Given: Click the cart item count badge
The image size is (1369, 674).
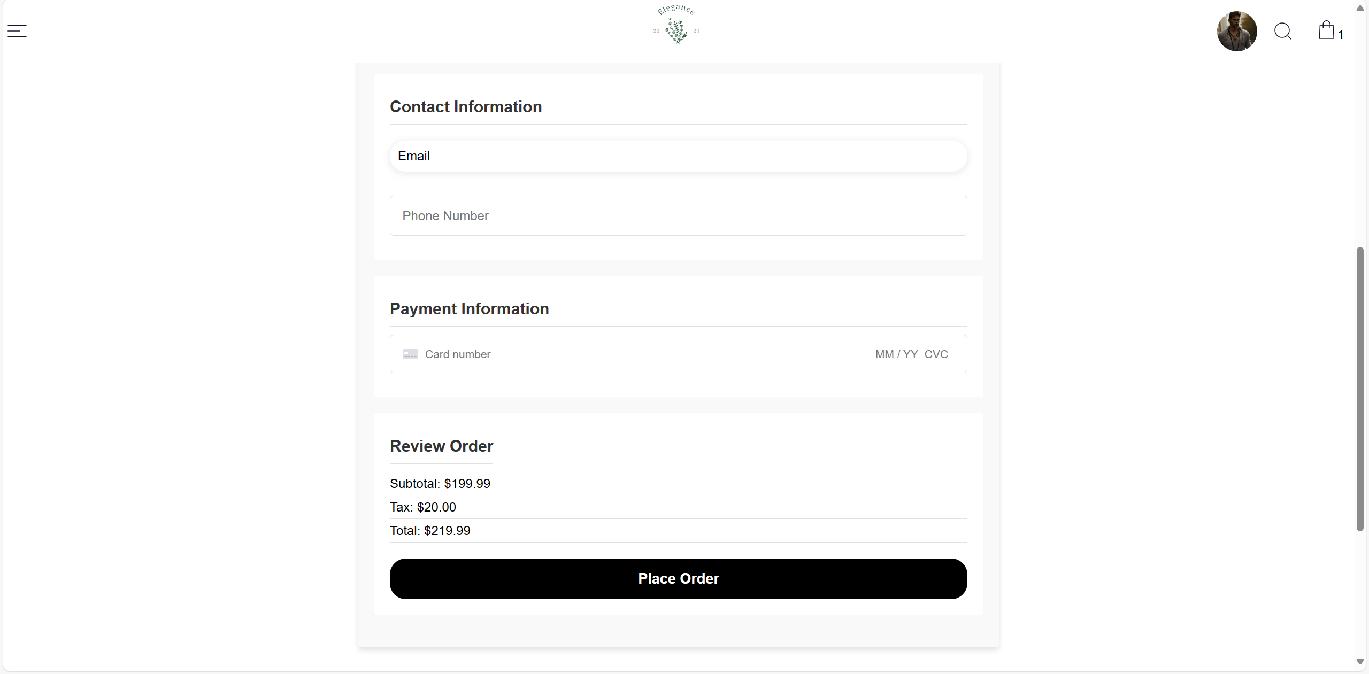Looking at the screenshot, I should click(1341, 35).
